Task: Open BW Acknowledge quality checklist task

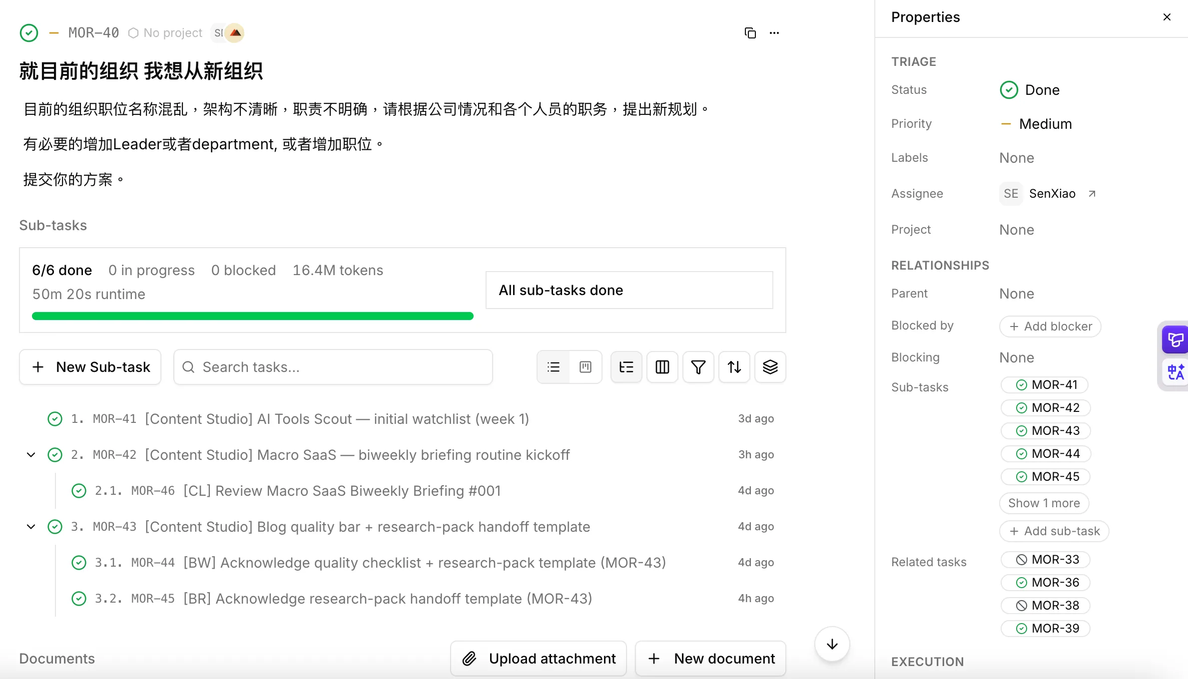Action: point(425,563)
